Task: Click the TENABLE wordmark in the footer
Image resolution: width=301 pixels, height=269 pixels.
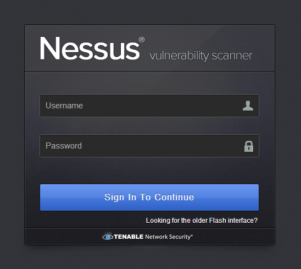Action: pyautogui.click(x=129, y=237)
